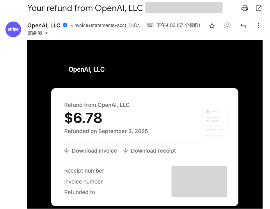270x209 pixels.
Task: Click the email subject line
Action: pyautogui.click(x=85, y=8)
